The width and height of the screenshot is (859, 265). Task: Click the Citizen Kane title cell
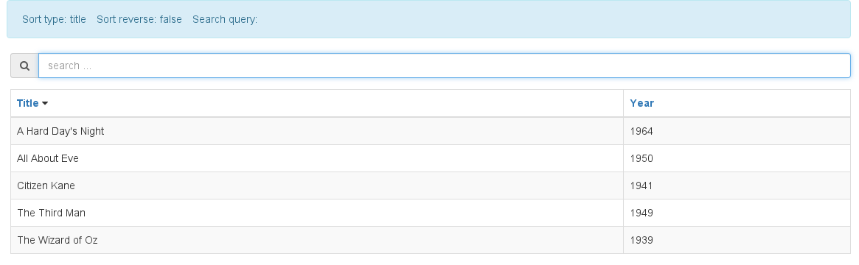tap(317, 185)
